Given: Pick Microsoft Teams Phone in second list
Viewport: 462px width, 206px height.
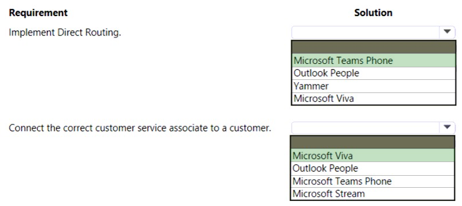Looking at the screenshot, I should tap(373, 181).
